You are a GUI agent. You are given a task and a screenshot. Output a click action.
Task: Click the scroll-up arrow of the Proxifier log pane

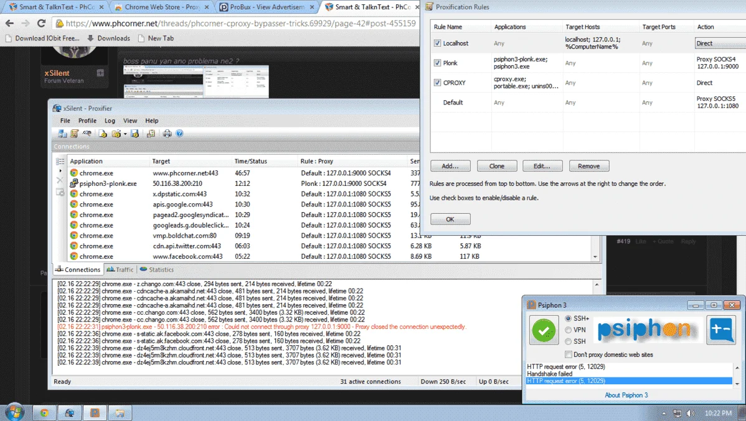[x=597, y=285]
